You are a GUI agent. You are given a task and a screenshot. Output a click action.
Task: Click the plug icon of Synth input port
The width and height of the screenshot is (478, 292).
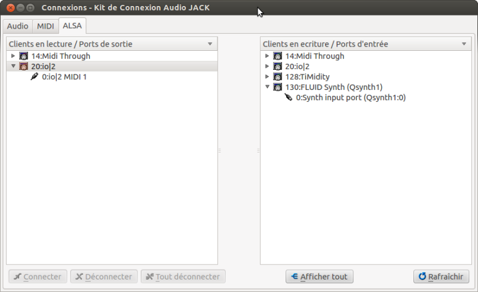point(288,97)
